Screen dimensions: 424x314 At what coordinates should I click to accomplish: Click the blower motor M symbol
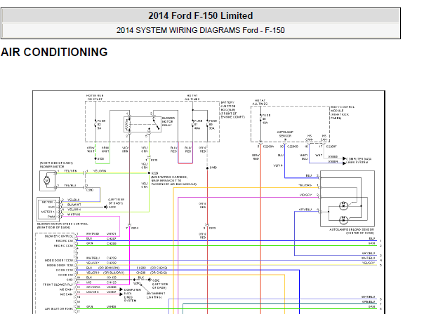(x=47, y=180)
